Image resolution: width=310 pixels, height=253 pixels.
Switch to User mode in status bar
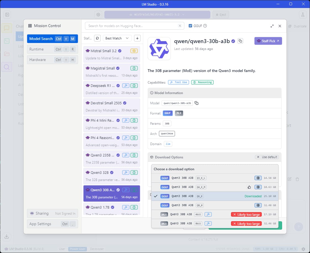point(62,249)
